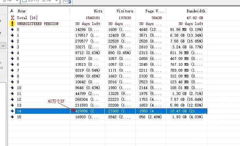Viewport: 240px width, 146px height.
Task: Click the diamond icon on hour 15 row
Action: pos(12,117)
